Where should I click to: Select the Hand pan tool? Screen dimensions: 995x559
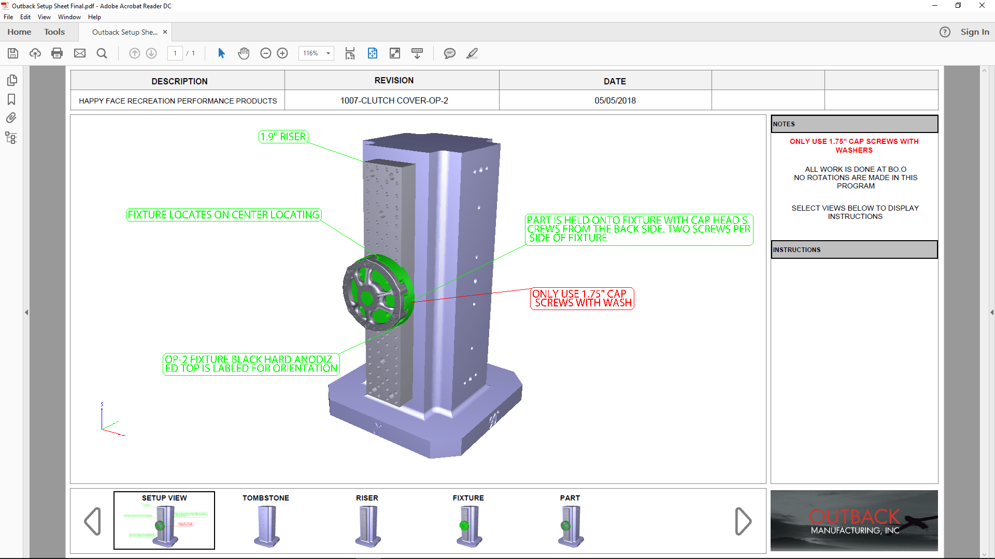pos(244,53)
